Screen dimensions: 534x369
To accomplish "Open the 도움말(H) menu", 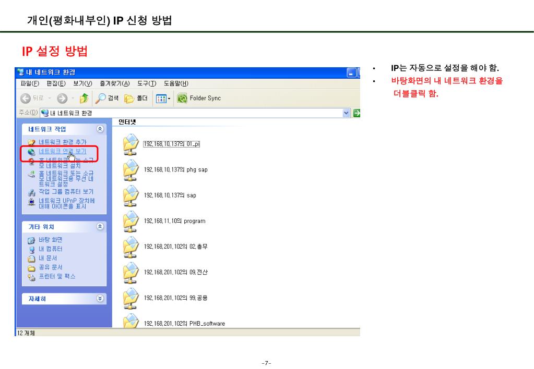I will click(x=176, y=83).
